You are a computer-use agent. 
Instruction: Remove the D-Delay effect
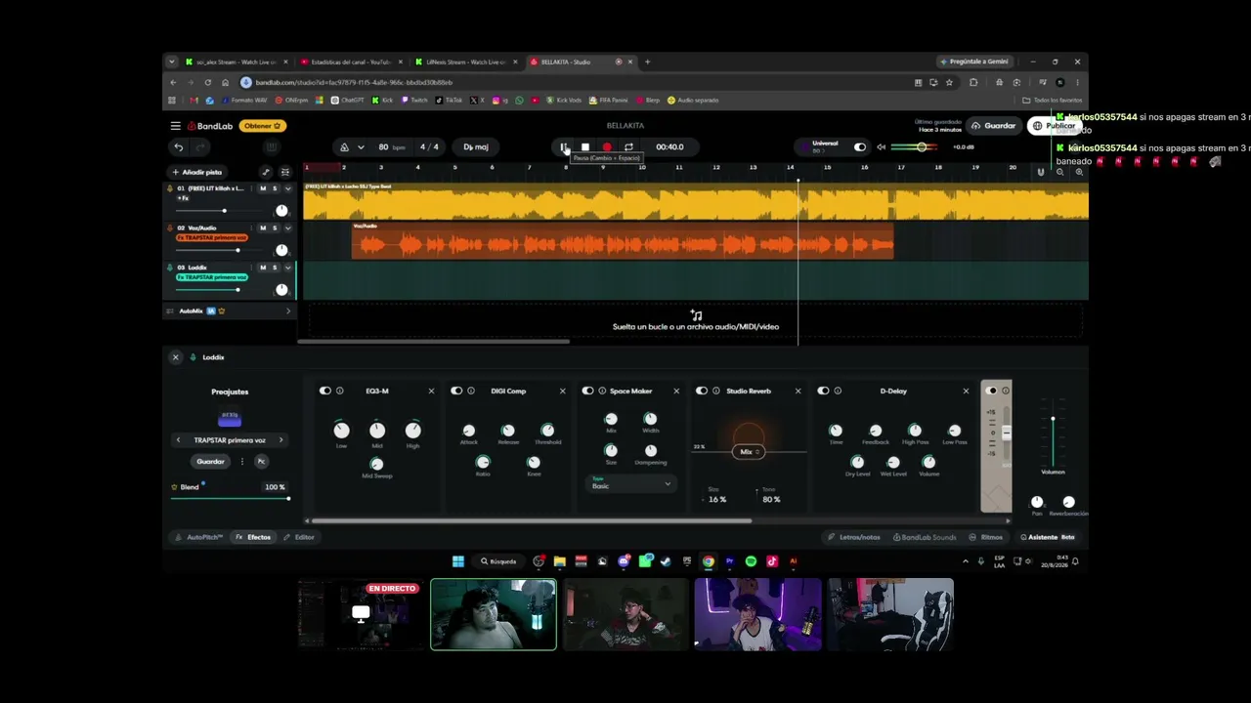(x=966, y=391)
